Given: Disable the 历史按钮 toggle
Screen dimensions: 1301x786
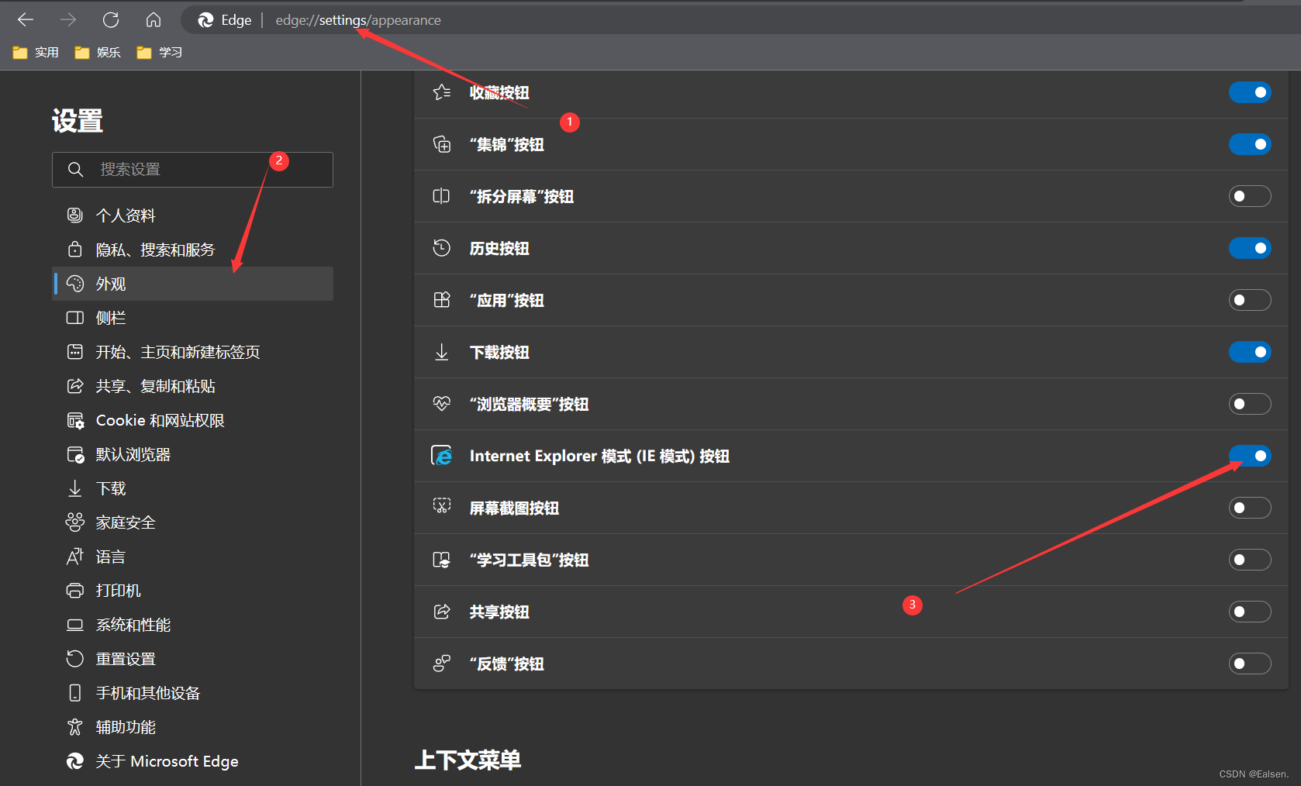Looking at the screenshot, I should pyautogui.click(x=1250, y=248).
